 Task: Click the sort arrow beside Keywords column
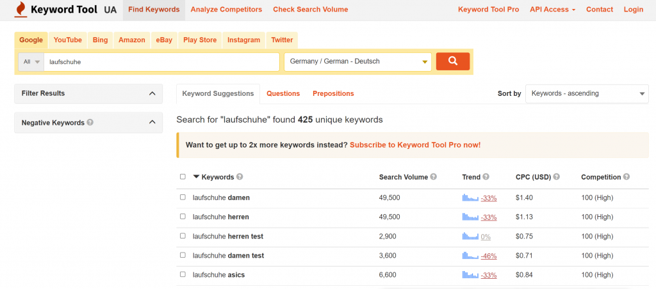click(196, 177)
